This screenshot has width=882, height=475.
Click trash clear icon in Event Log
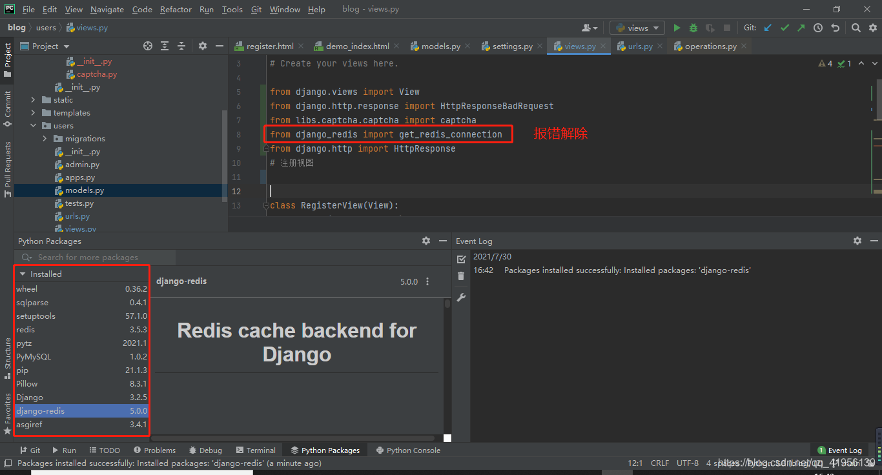tap(461, 276)
